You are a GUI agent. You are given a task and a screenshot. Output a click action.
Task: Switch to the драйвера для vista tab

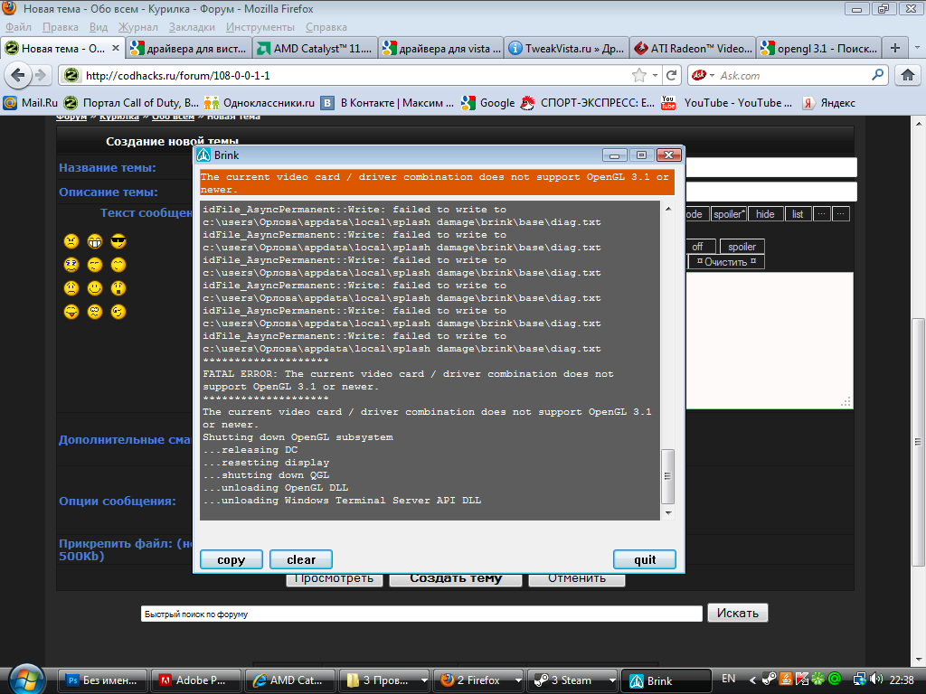coord(440,49)
